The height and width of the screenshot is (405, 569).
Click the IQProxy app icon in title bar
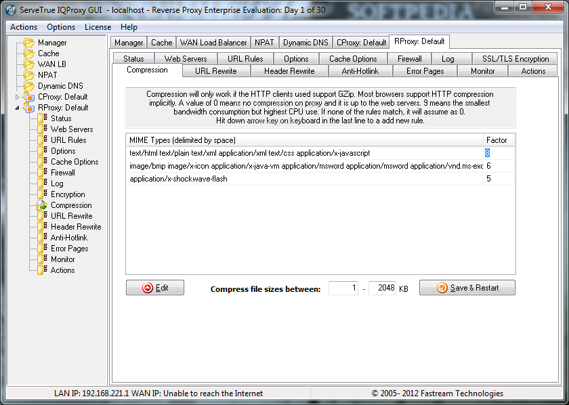point(11,9)
